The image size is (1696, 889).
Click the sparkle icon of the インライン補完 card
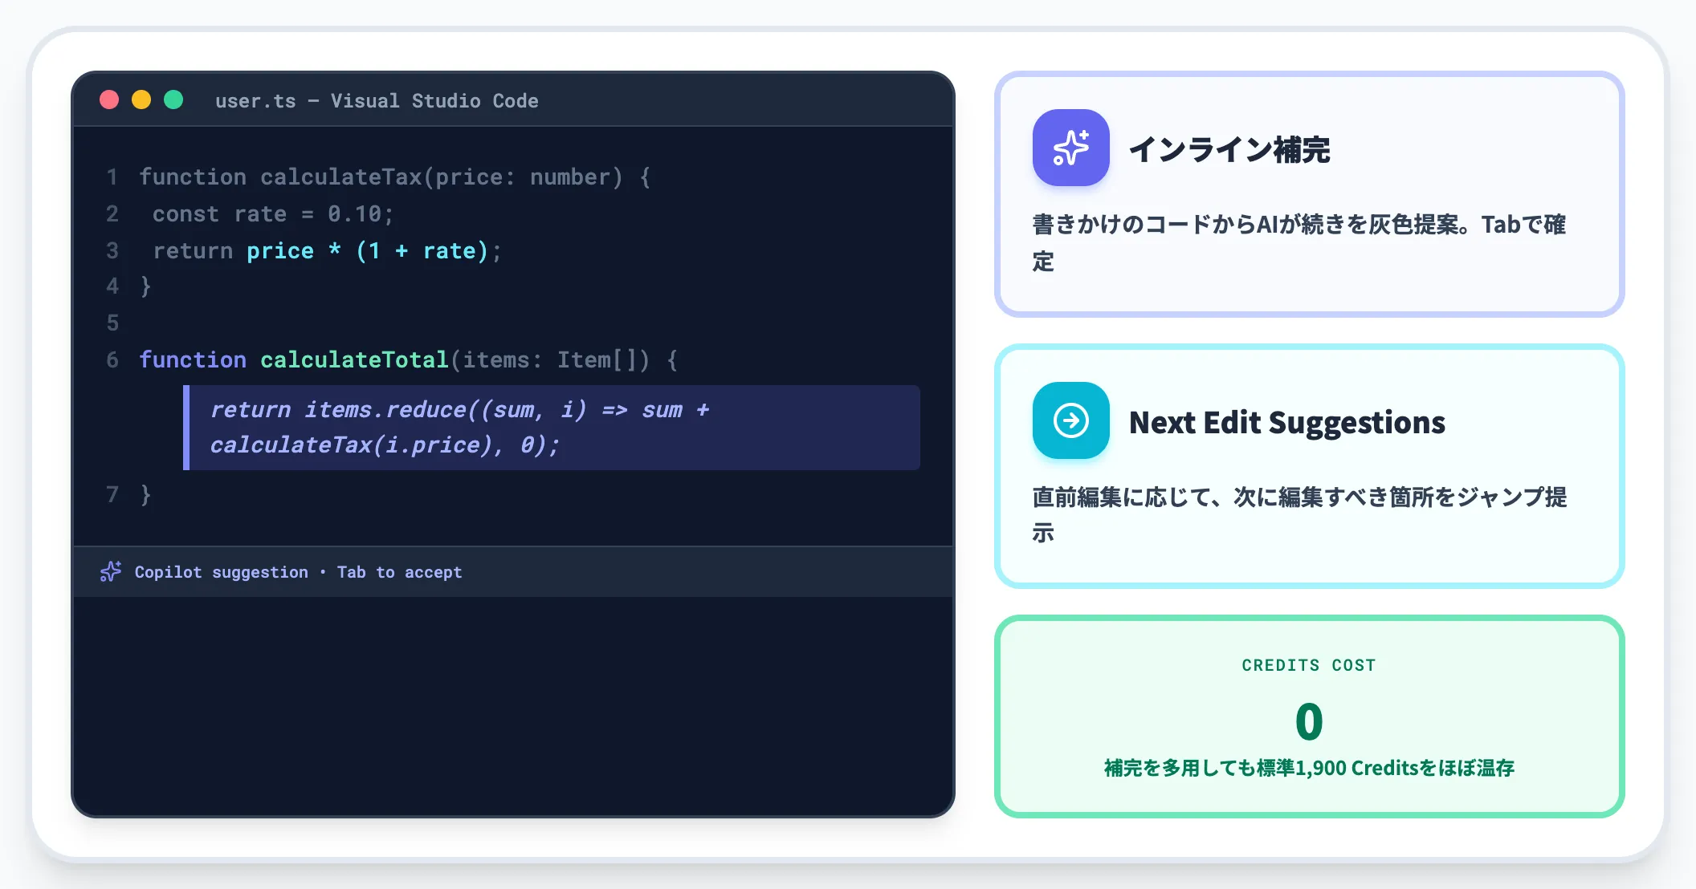click(1070, 148)
